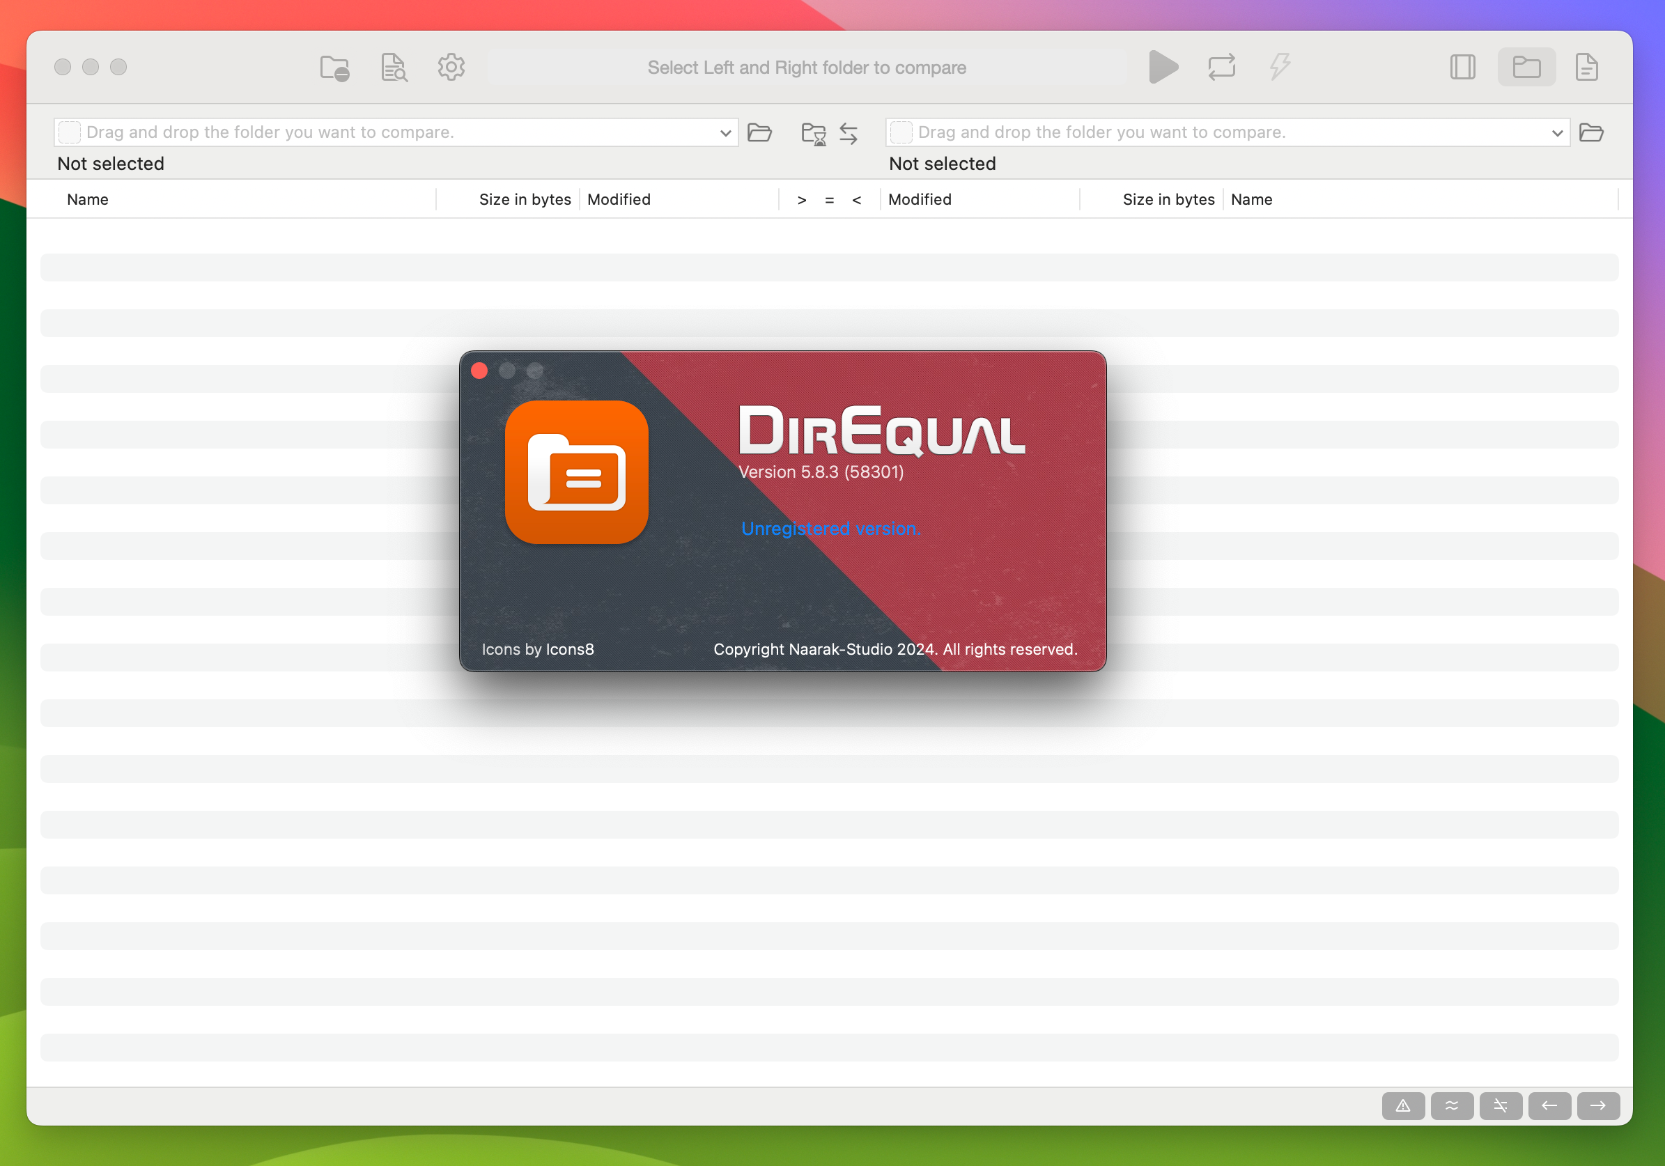The image size is (1665, 1166).
Task: Toggle the warning triangle filter button
Action: click(1402, 1106)
